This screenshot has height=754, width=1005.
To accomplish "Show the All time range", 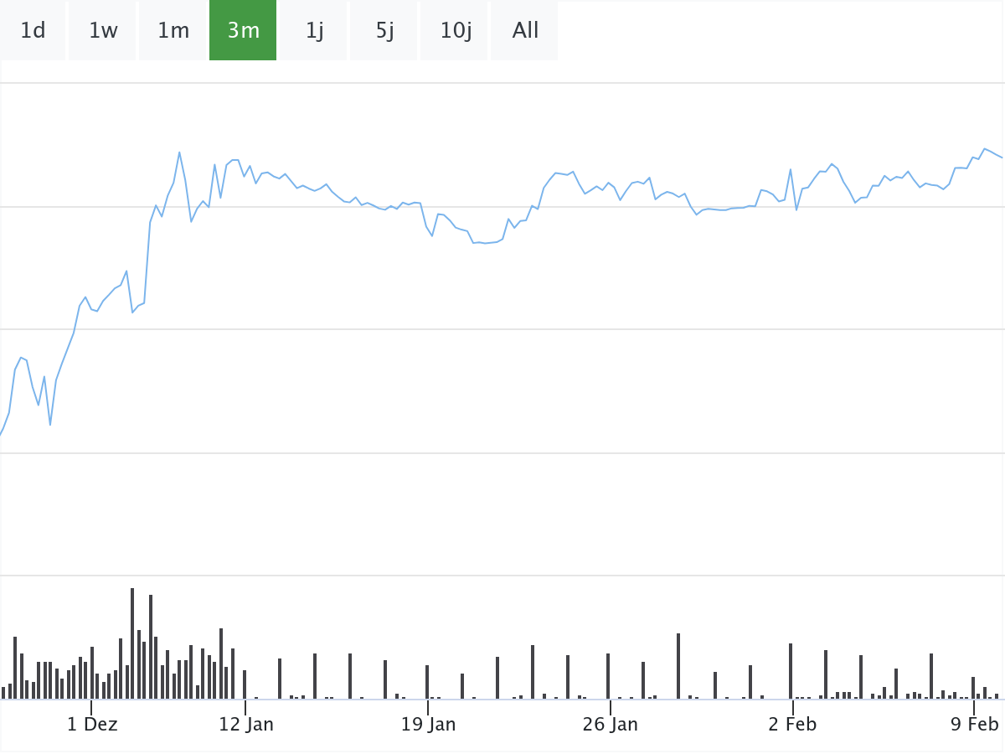I will pos(525,31).
